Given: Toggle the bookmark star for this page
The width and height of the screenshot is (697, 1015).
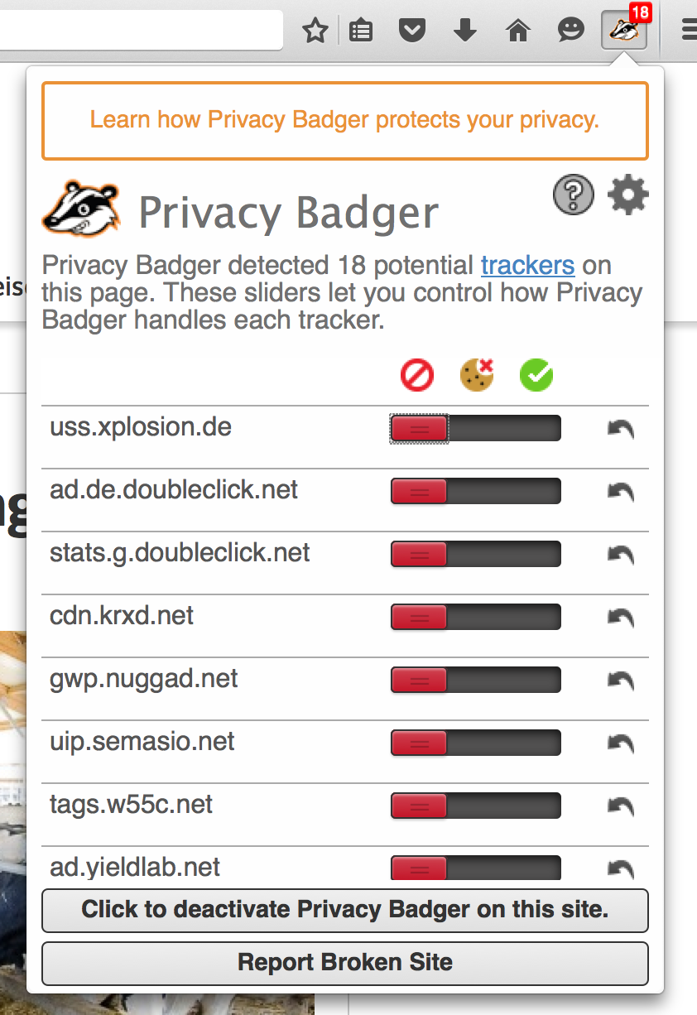Looking at the screenshot, I should pos(315,30).
